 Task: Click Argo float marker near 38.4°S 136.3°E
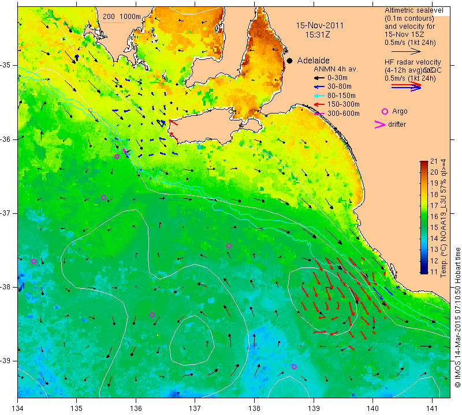point(152,315)
